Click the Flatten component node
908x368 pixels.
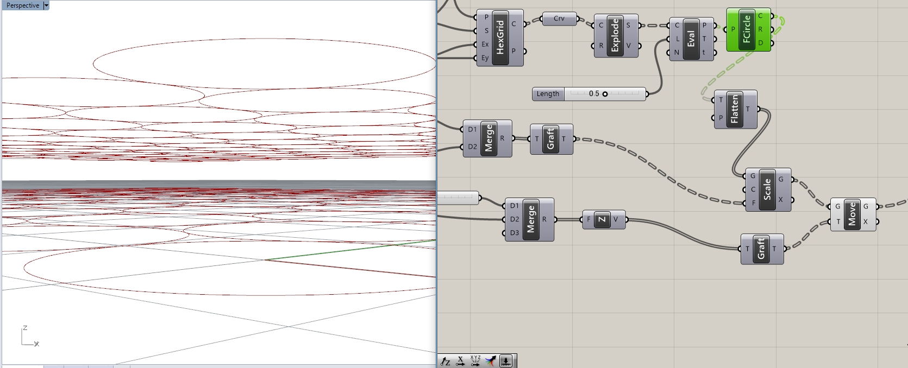pos(735,109)
